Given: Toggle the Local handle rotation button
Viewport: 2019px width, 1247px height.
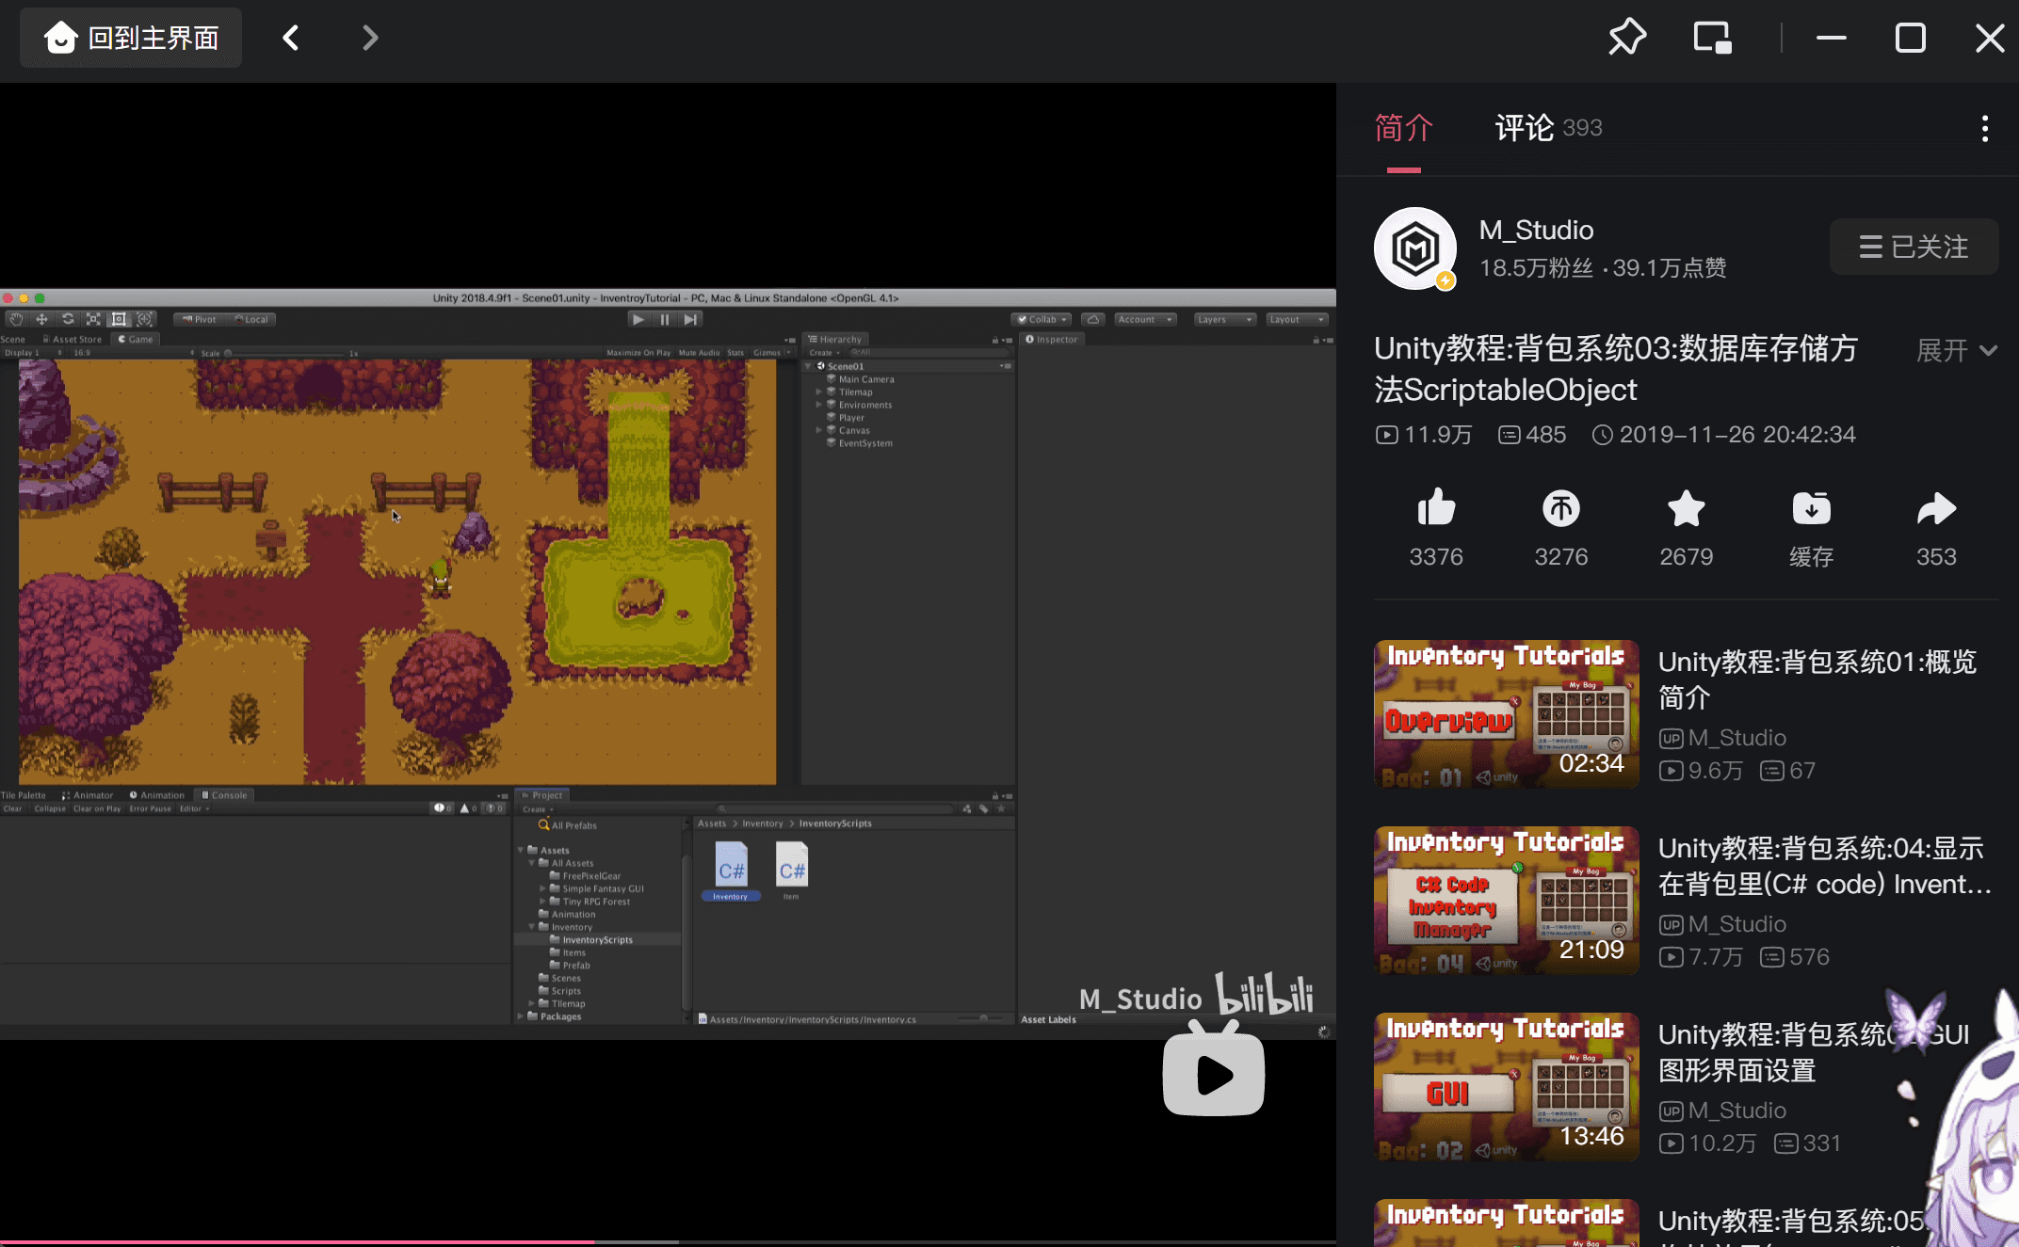Looking at the screenshot, I should pyautogui.click(x=250, y=319).
